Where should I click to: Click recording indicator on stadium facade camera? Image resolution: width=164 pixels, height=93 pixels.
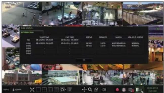tap(38, 74)
